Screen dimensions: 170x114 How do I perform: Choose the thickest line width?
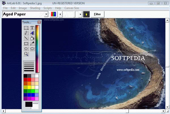coord(29,71)
